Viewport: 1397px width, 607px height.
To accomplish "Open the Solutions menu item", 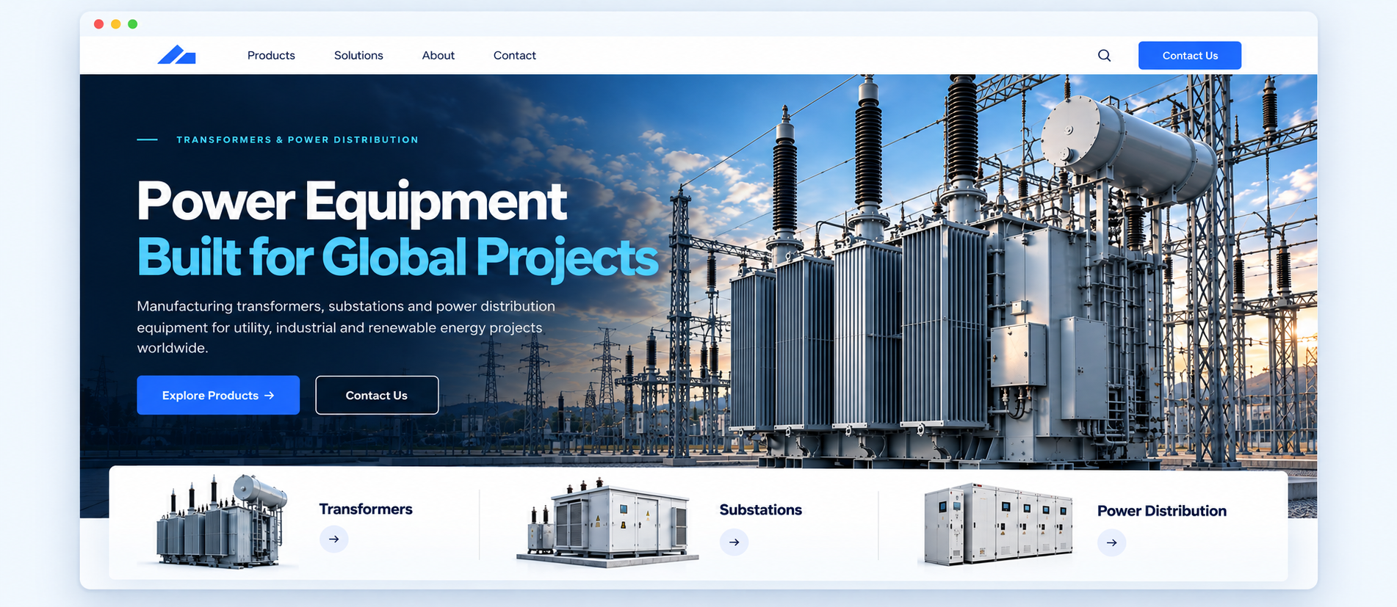I will [358, 56].
